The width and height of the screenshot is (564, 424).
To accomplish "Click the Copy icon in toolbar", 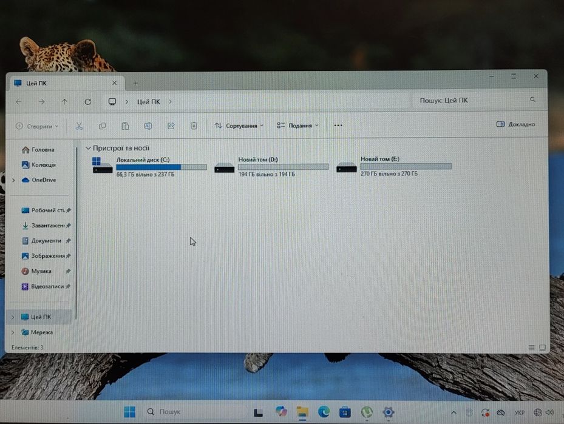I will coord(102,126).
